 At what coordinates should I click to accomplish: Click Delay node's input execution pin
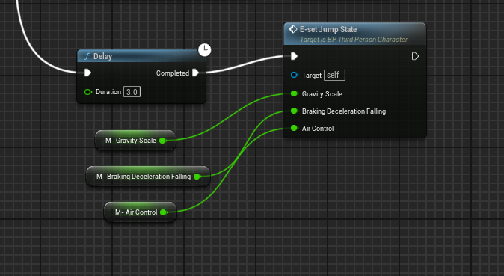[87, 73]
